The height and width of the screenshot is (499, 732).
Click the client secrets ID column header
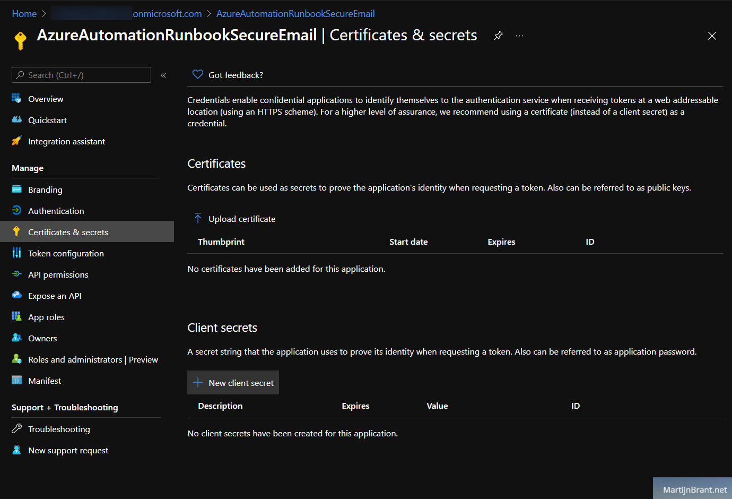point(576,406)
